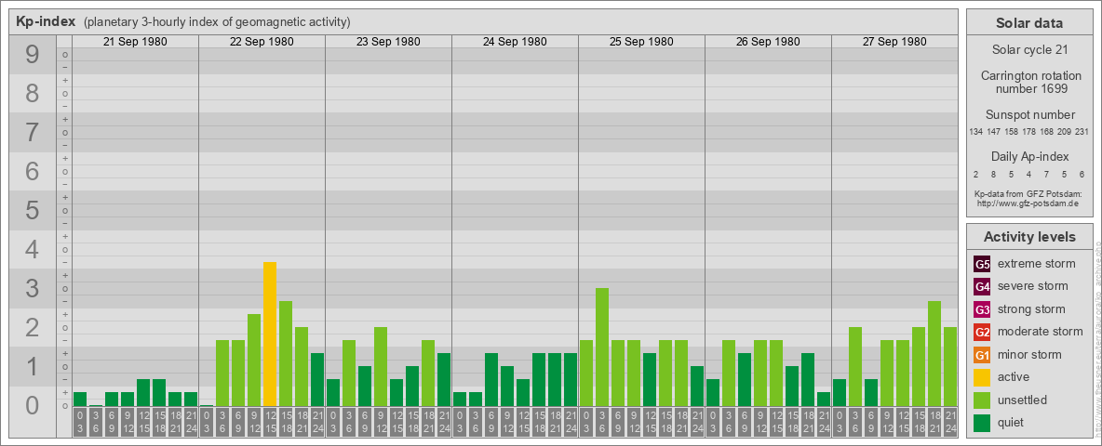Click the large 0 on Kp axis

33,406
